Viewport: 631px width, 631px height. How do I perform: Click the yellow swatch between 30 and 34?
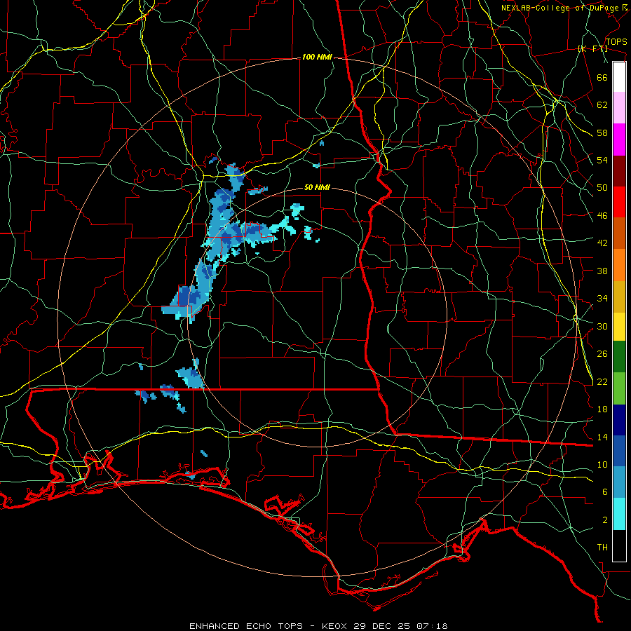[619, 327]
